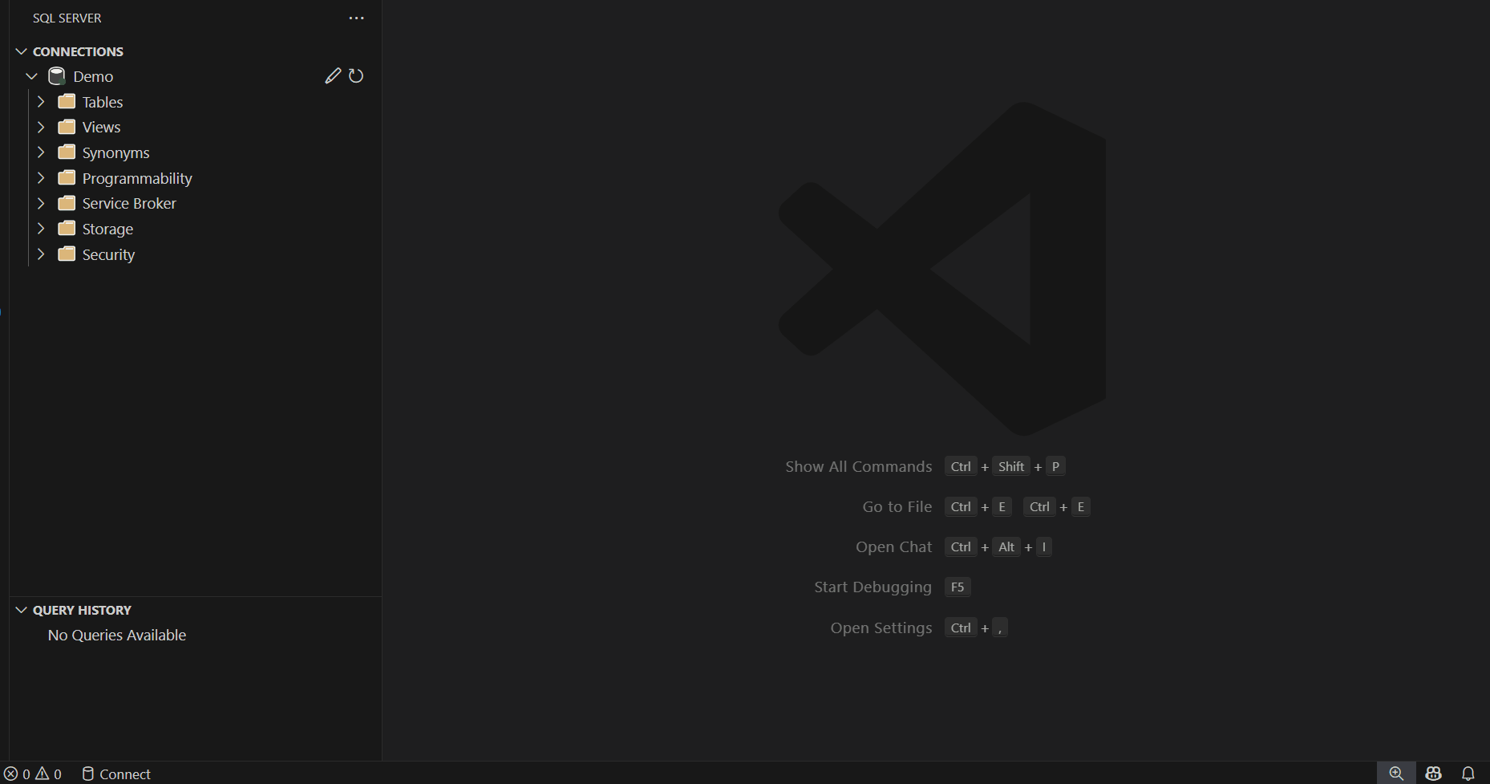Collapse the Query History section
The image size is (1490, 784).
(22, 610)
